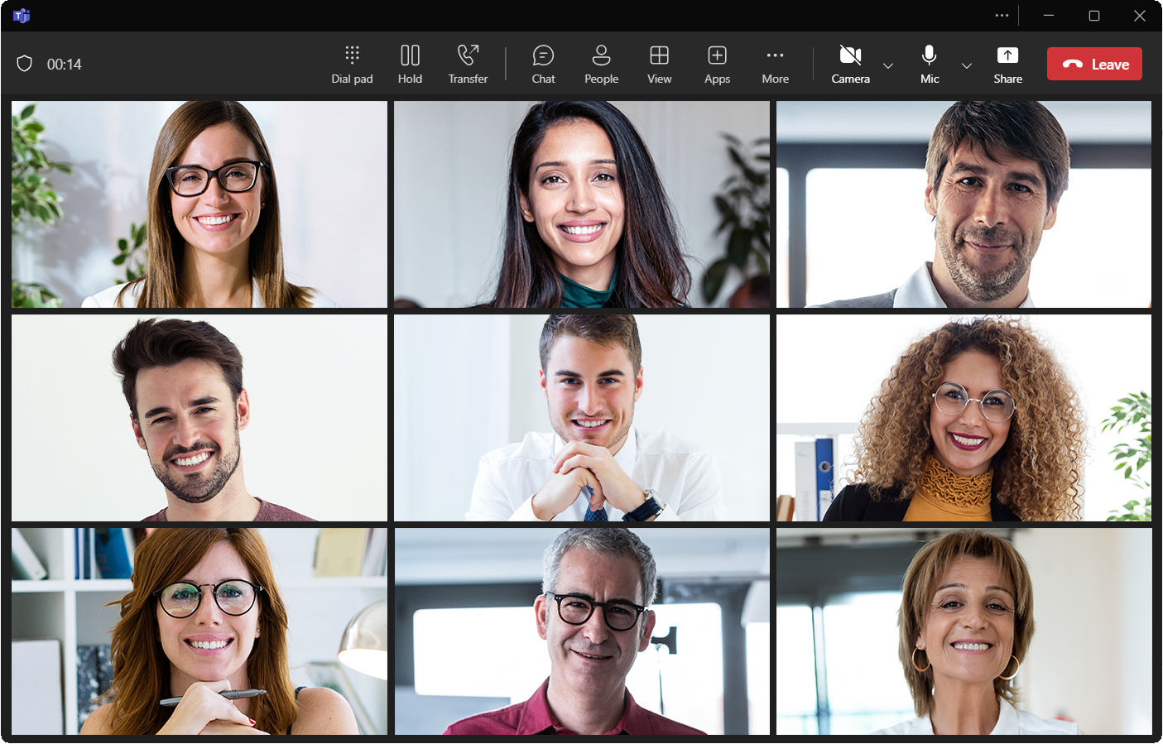Turn on the Camera

pyautogui.click(x=850, y=65)
